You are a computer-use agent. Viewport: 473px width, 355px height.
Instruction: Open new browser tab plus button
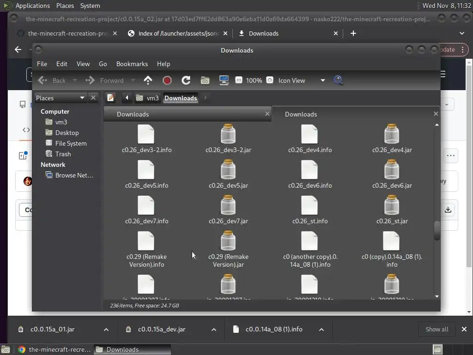(x=353, y=33)
